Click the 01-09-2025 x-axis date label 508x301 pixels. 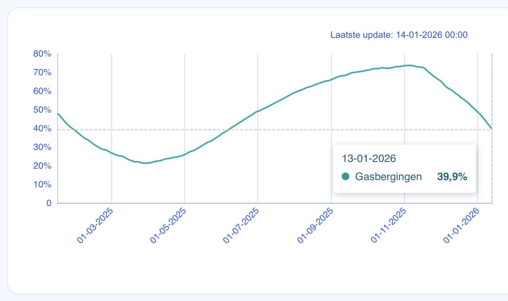[x=315, y=225]
